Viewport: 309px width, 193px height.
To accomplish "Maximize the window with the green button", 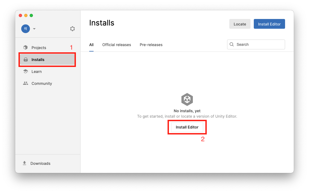I will [x=31, y=15].
